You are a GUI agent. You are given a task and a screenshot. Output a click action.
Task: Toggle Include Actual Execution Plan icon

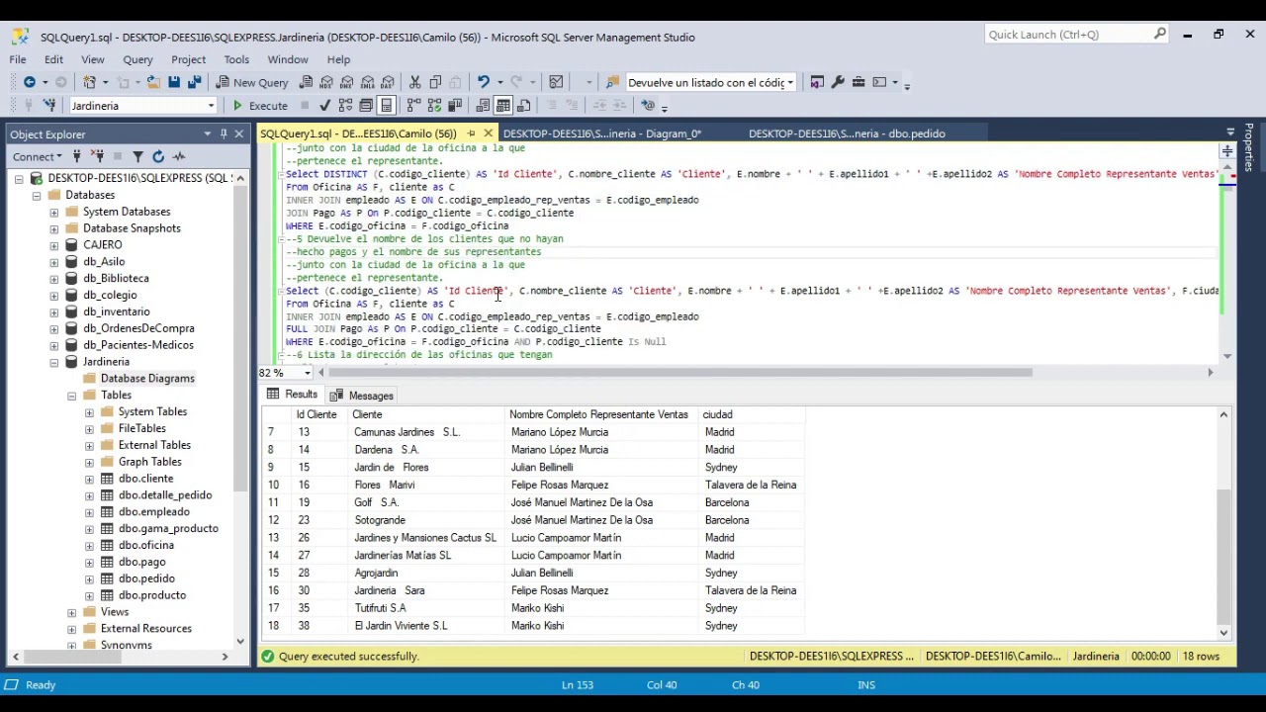coord(413,106)
